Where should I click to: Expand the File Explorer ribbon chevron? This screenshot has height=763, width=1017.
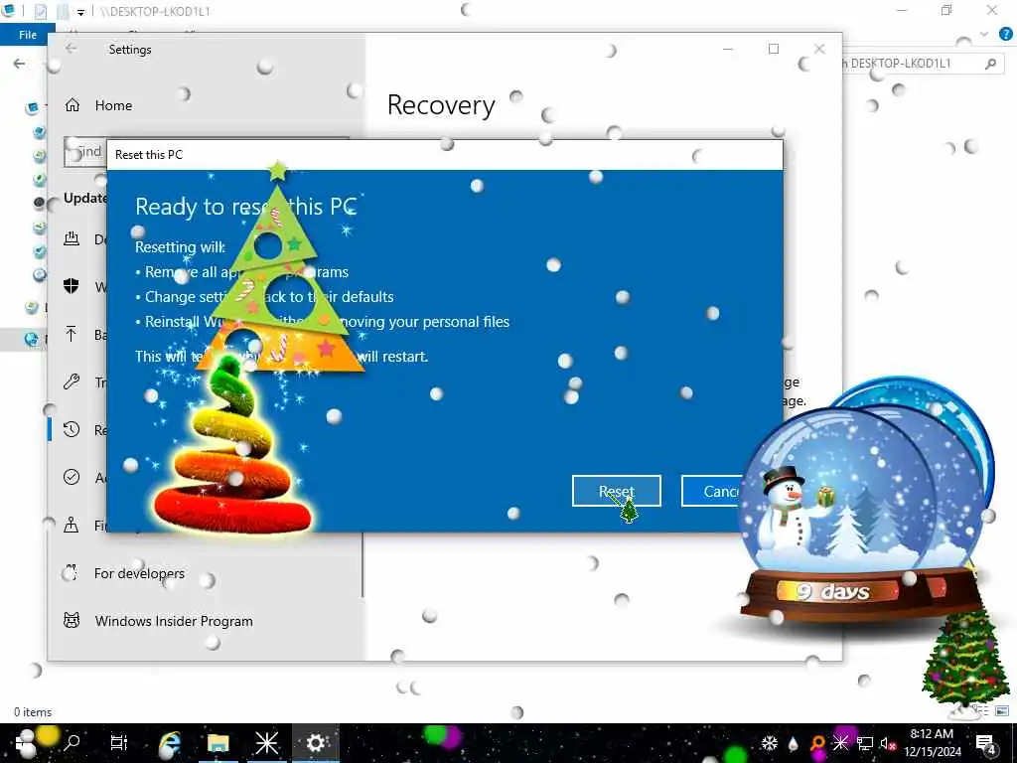coord(984,35)
